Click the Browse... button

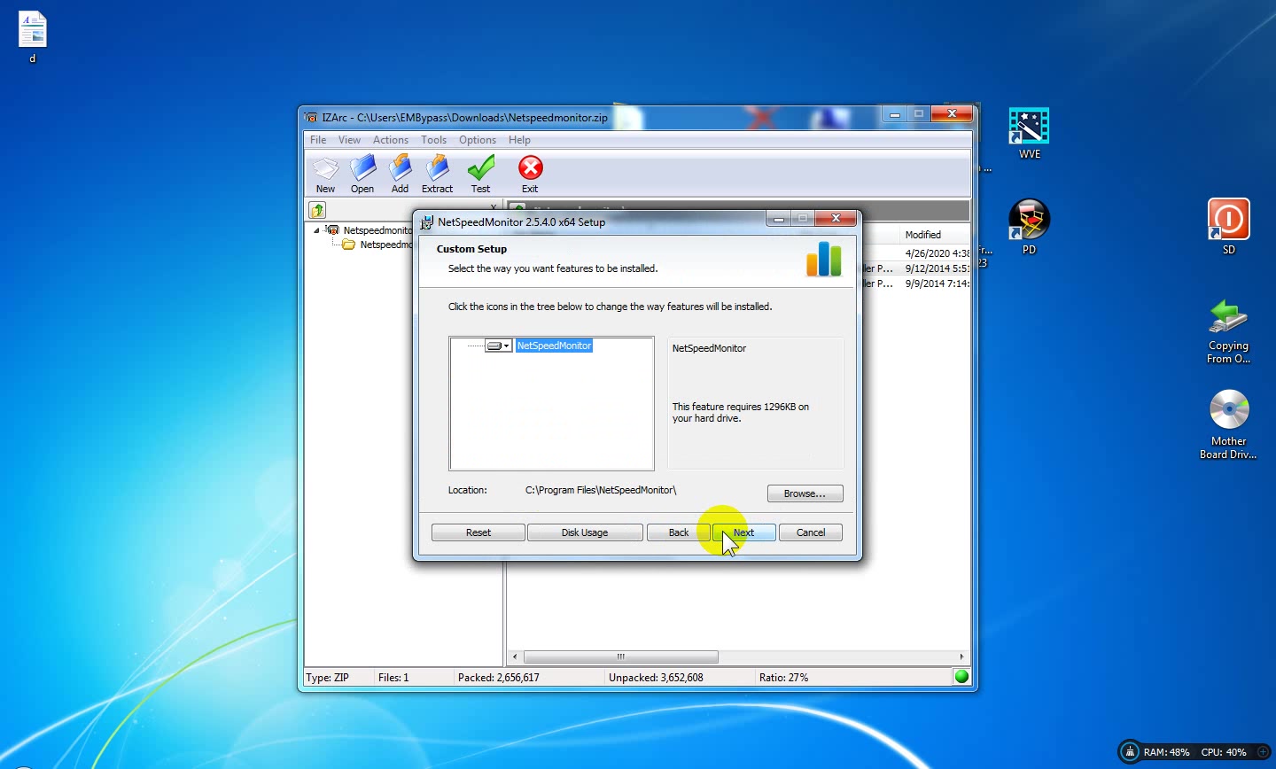click(805, 493)
